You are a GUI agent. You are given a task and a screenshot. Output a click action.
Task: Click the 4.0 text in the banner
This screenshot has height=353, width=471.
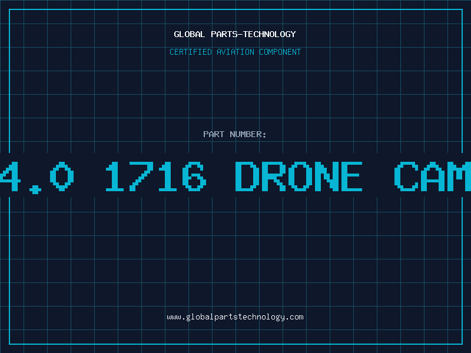point(37,177)
